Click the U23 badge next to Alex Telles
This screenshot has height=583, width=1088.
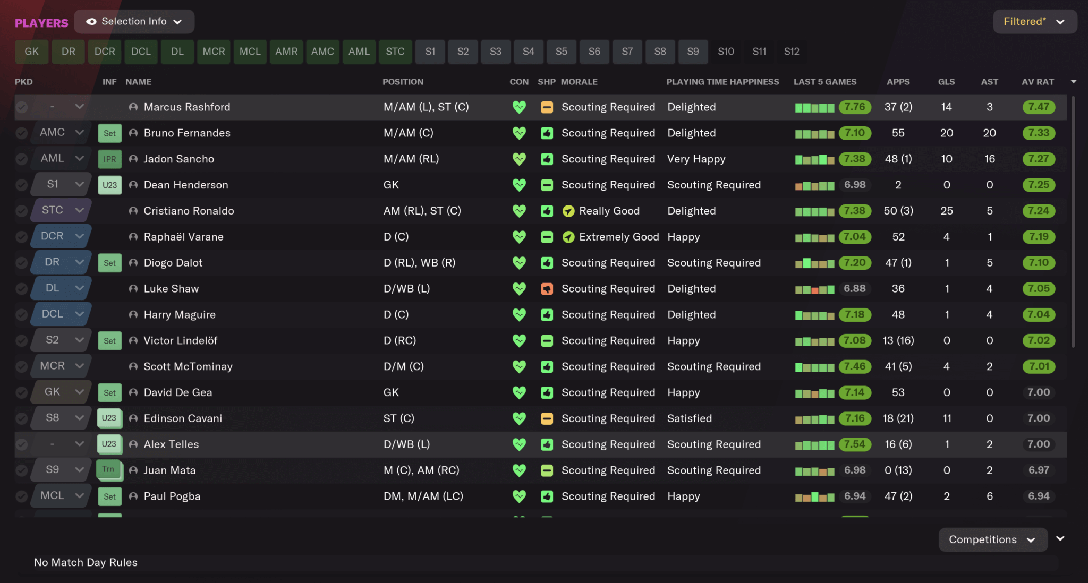[x=109, y=444]
